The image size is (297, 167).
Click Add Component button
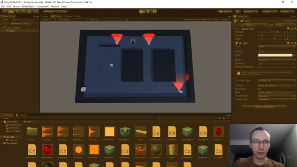264,107
